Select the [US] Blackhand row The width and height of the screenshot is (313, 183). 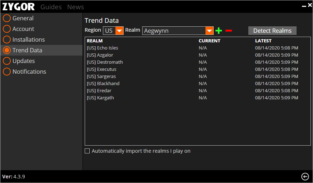[x=198, y=84]
